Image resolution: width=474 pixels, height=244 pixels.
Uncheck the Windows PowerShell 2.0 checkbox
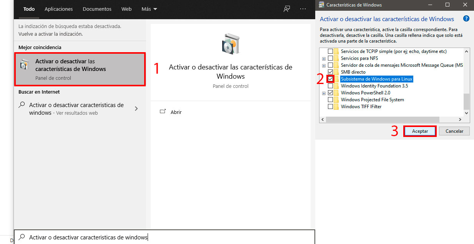click(330, 93)
